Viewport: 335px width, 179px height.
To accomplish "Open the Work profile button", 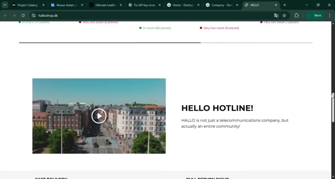I will (x=315, y=16).
